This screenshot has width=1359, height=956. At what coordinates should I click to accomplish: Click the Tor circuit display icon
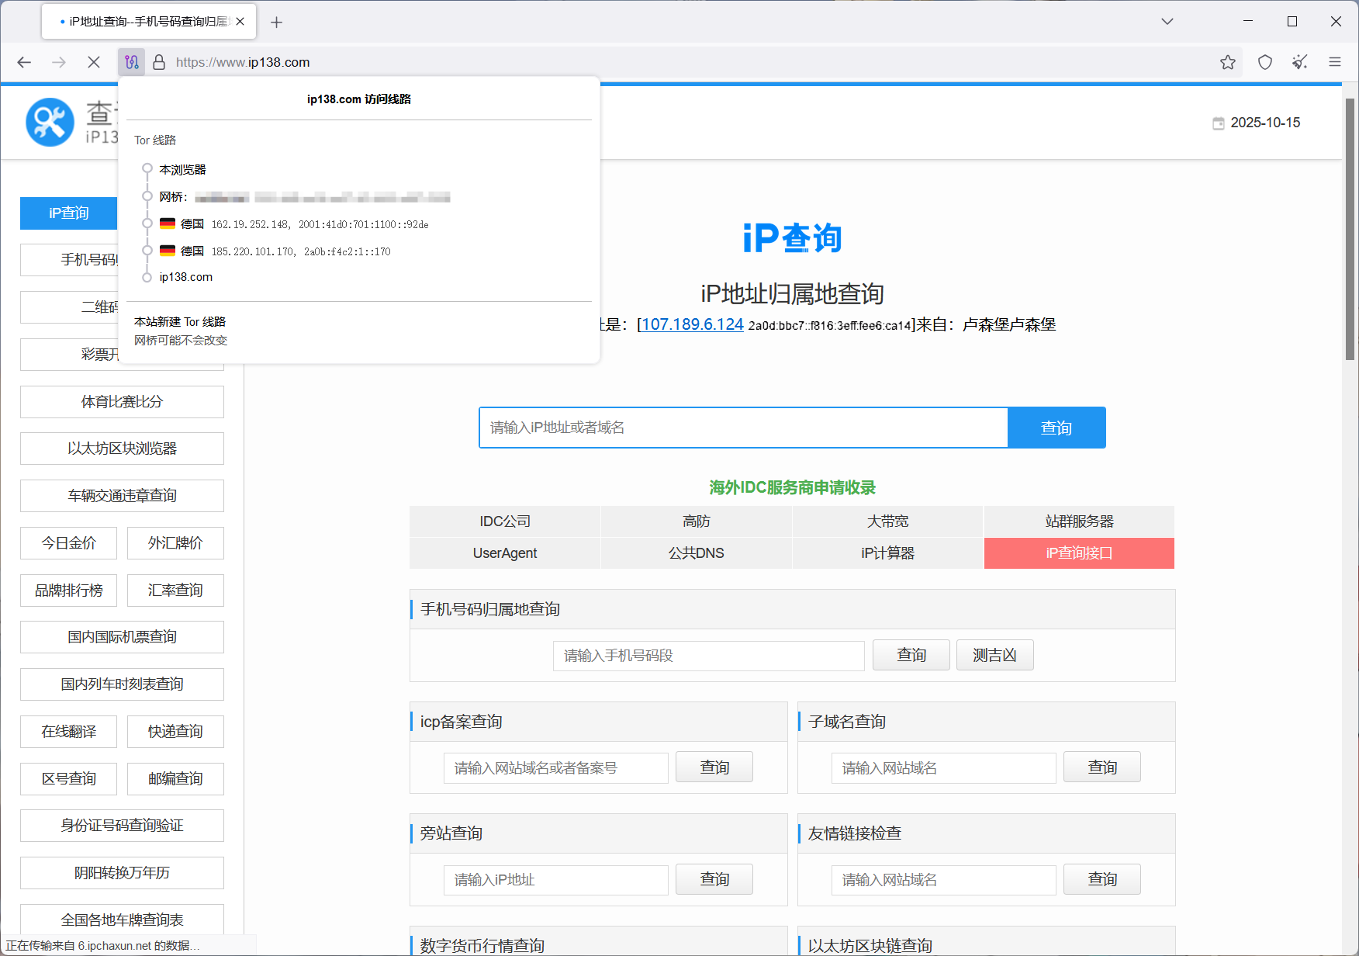(x=132, y=62)
